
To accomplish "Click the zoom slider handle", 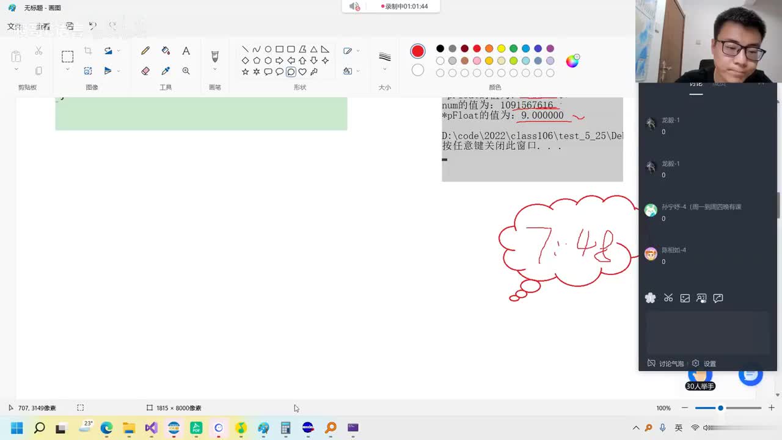I will pos(720,408).
